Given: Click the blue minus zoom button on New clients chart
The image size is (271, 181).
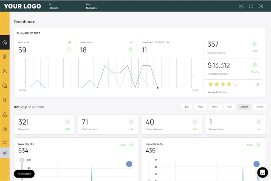Looking at the screenshot, I should pos(129,164).
